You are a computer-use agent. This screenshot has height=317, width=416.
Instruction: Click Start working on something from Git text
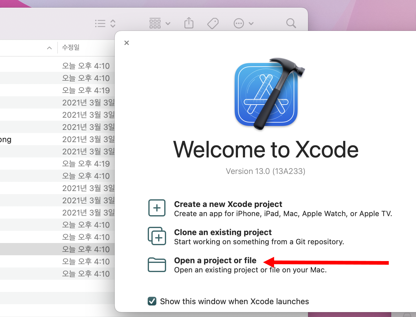[259, 242]
